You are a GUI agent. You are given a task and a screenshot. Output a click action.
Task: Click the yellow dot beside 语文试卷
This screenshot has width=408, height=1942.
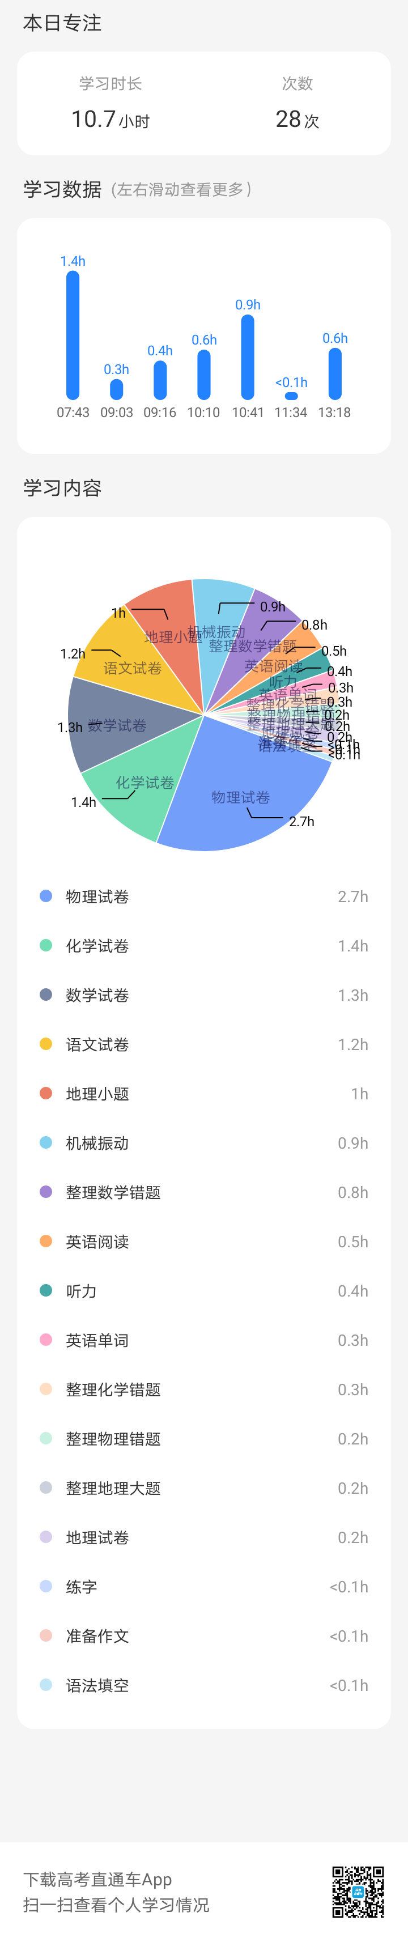(x=46, y=1044)
